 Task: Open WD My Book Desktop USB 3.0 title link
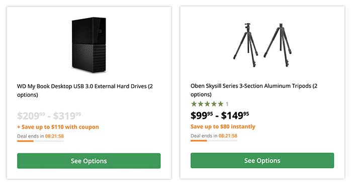[x=85, y=90]
